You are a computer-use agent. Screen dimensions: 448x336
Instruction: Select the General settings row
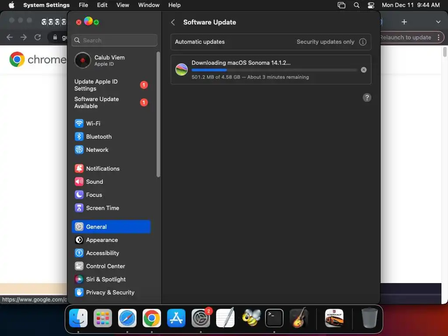coord(111,227)
